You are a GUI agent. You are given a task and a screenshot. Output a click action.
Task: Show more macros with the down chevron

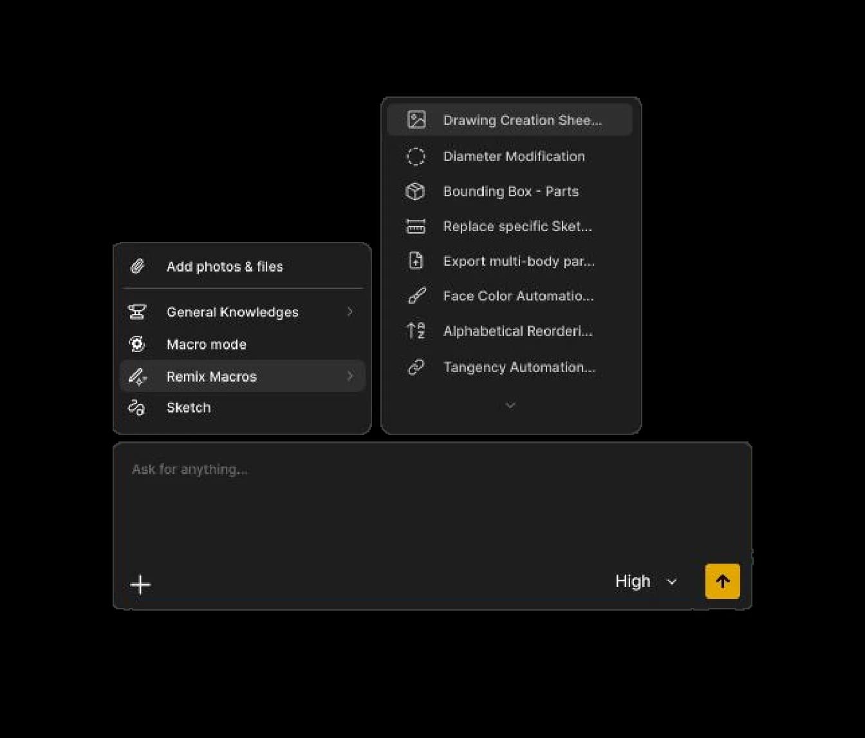tap(510, 405)
